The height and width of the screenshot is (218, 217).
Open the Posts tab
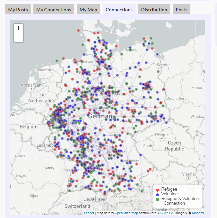click(181, 10)
